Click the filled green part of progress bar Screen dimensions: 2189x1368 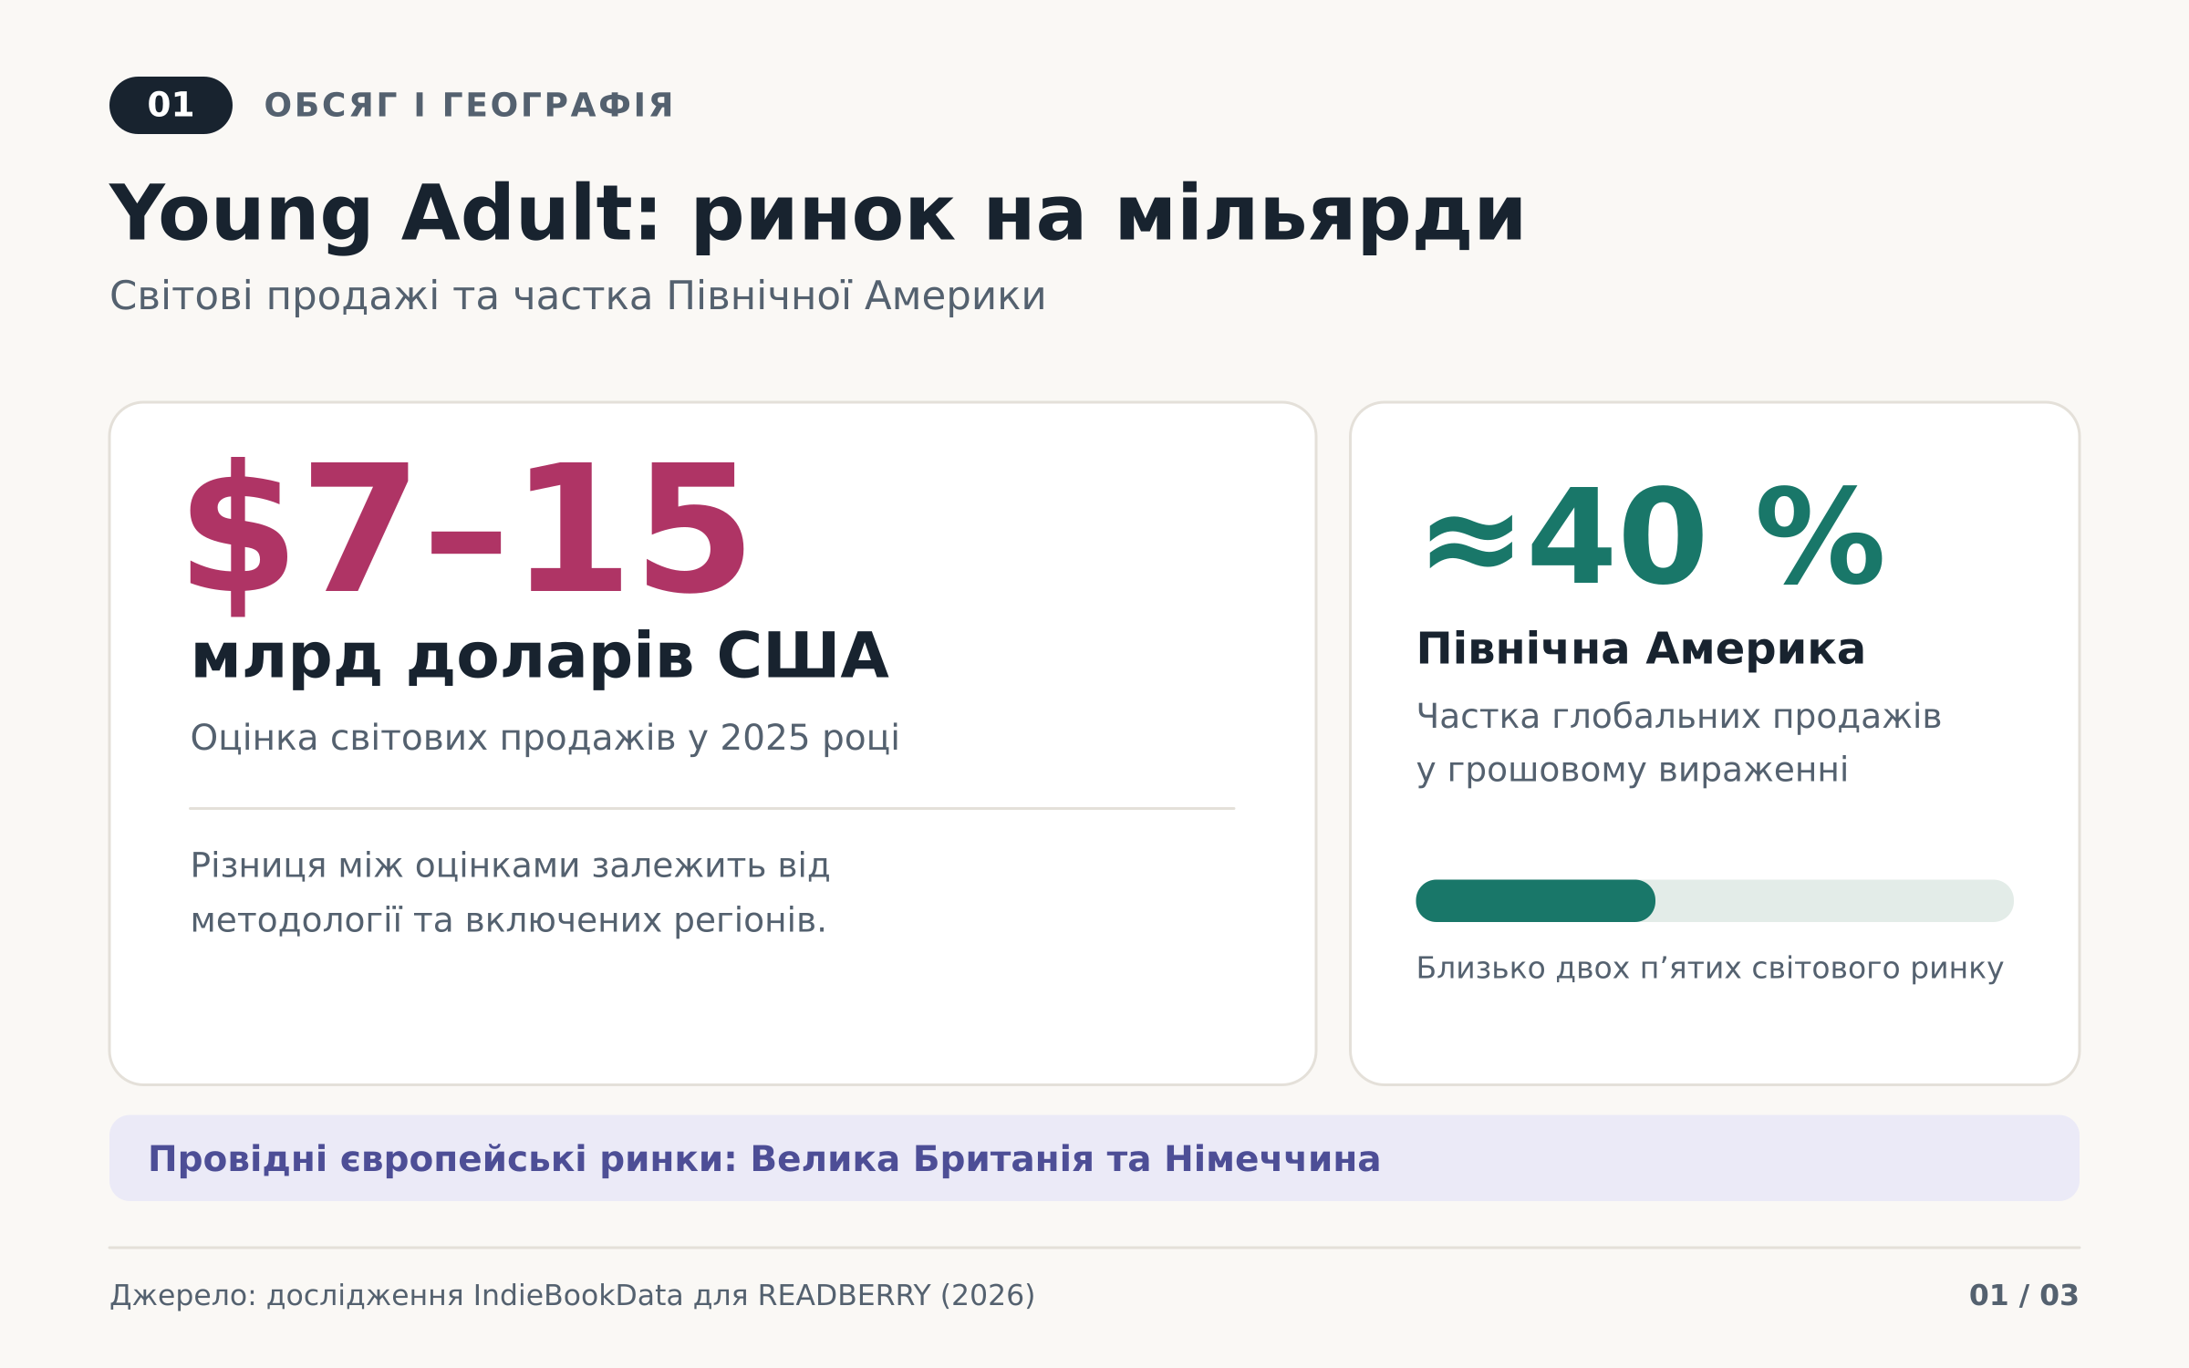click(x=1535, y=901)
